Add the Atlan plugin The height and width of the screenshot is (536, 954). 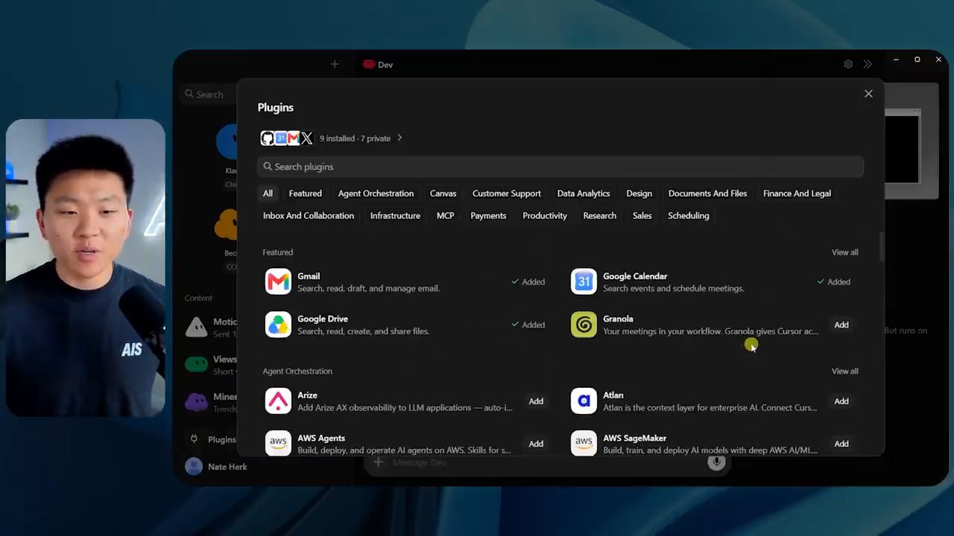(x=841, y=401)
